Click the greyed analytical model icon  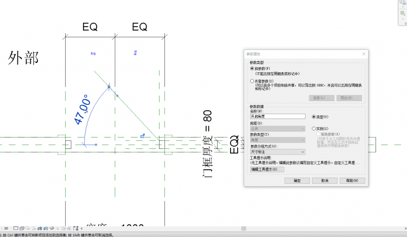point(69,228)
